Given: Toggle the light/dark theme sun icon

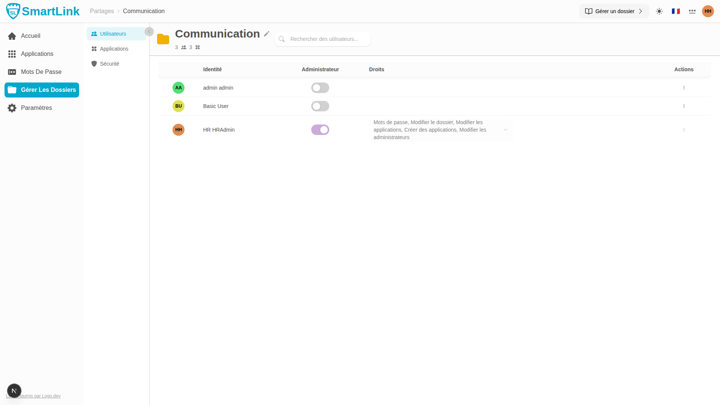Looking at the screenshot, I should pyautogui.click(x=659, y=11).
